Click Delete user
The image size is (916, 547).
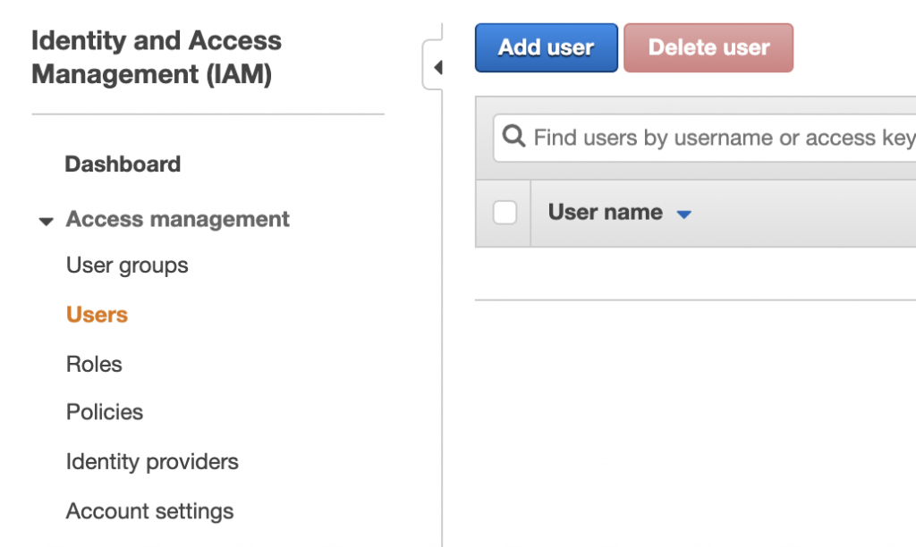pyautogui.click(x=708, y=47)
